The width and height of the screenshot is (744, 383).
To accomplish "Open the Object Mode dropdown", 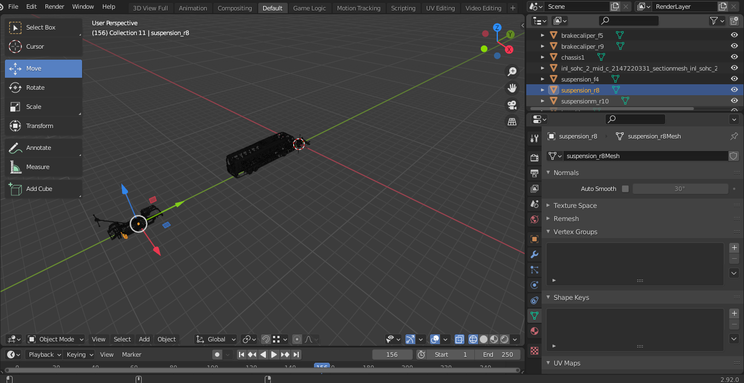I will [x=56, y=339].
